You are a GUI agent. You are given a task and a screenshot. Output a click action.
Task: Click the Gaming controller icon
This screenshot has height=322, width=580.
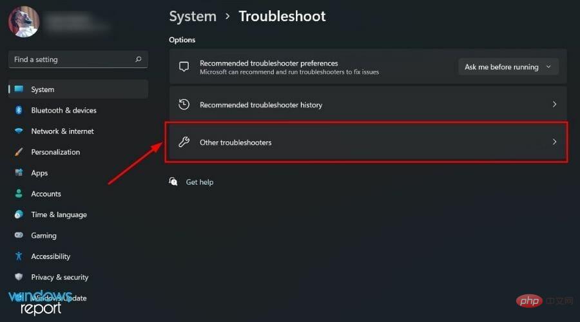pos(19,235)
